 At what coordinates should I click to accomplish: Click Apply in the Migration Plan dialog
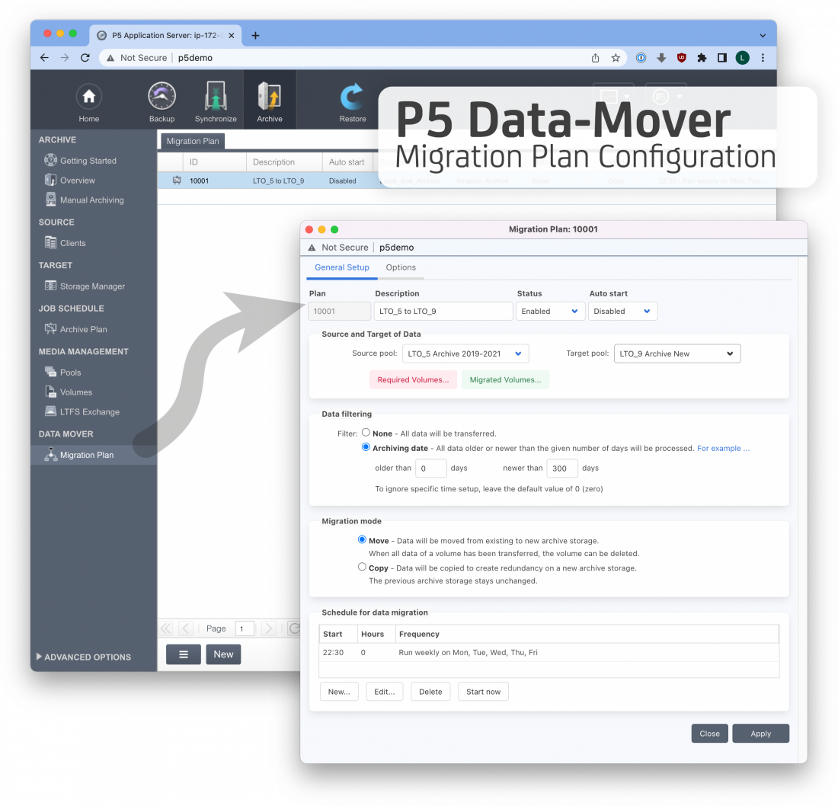click(x=760, y=734)
